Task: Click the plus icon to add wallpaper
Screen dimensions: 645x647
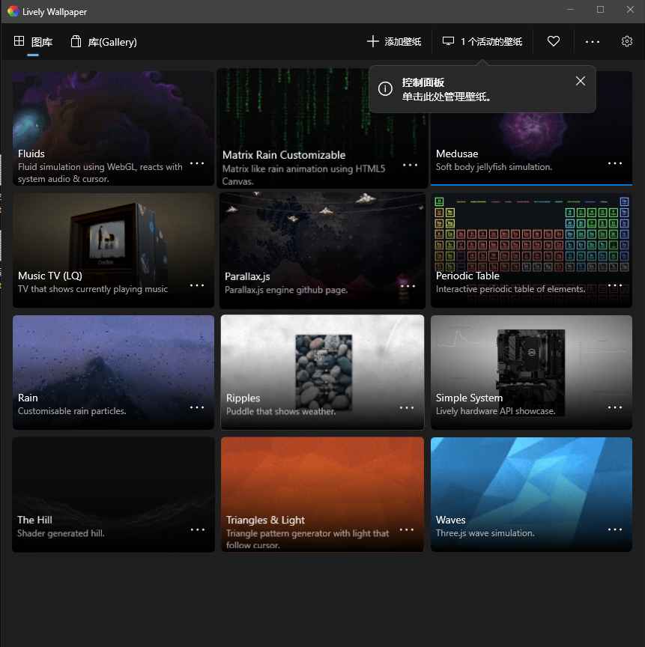Action: [372, 42]
